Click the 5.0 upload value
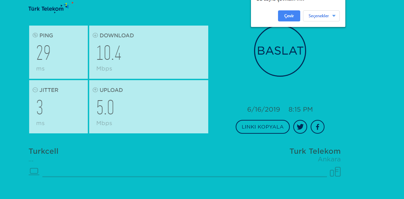This screenshot has height=199, width=404. (x=105, y=107)
